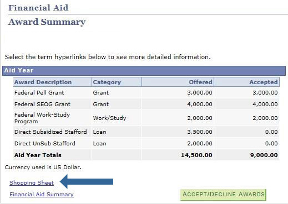
Task: Select the Direct Subsidized Stafford row
Action: [x=146, y=132]
